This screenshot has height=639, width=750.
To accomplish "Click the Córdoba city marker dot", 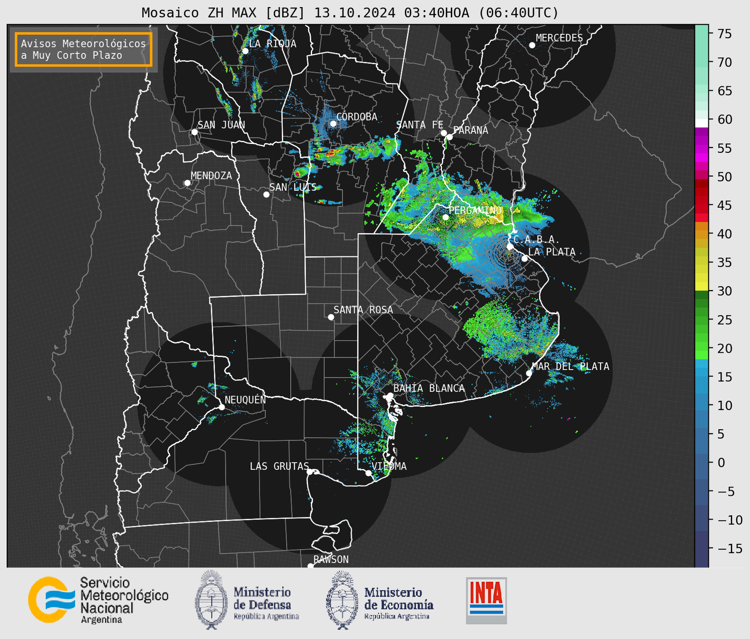I will (x=333, y=124).
